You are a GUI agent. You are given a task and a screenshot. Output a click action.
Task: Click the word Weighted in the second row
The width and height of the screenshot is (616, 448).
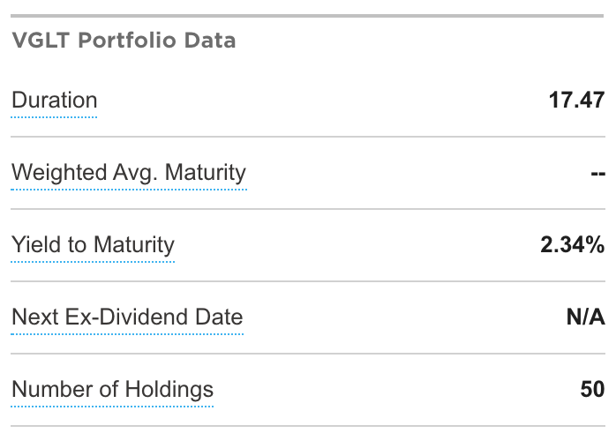click(x=59, y=173)
